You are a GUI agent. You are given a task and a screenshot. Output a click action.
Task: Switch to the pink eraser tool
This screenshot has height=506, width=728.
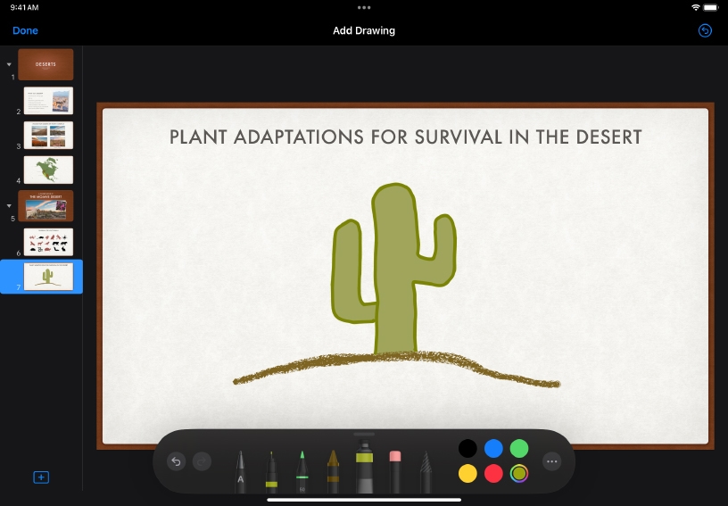pyautogui.click(x=395, y=471)
